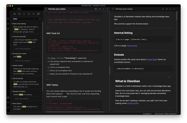
Task: Open 'The only notable exception' match
Action: click(x=25, y=108)
